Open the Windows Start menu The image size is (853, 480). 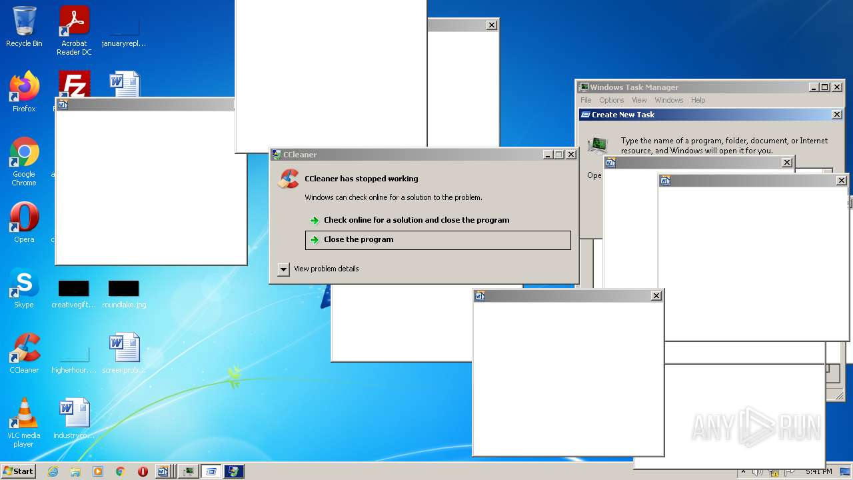pos(18,471)
